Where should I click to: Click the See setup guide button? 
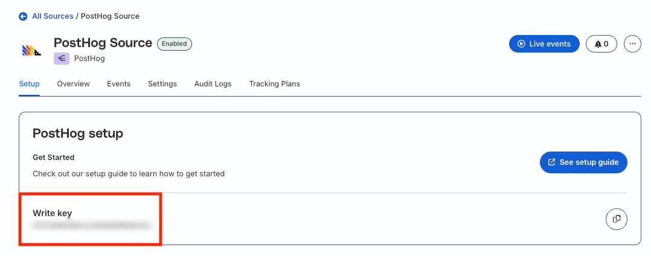[583, 162]
